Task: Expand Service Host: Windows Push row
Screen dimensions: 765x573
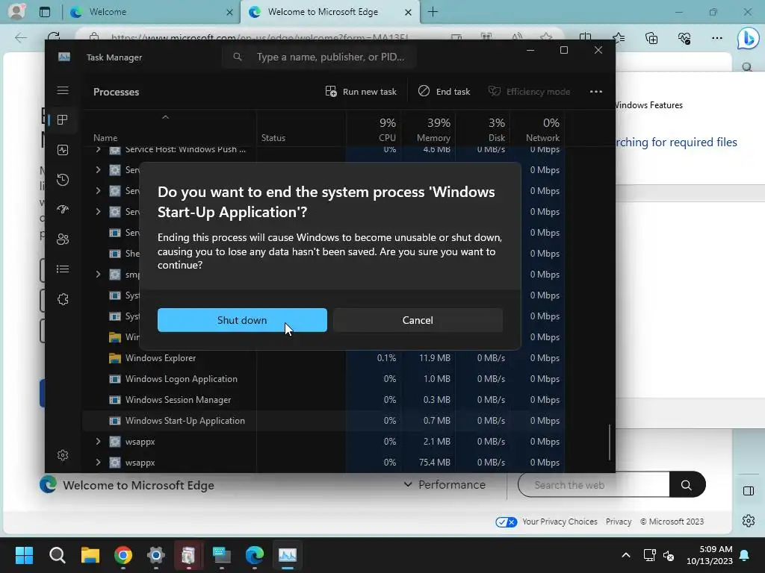Action: pyautogui.click(x=98, y=149)
